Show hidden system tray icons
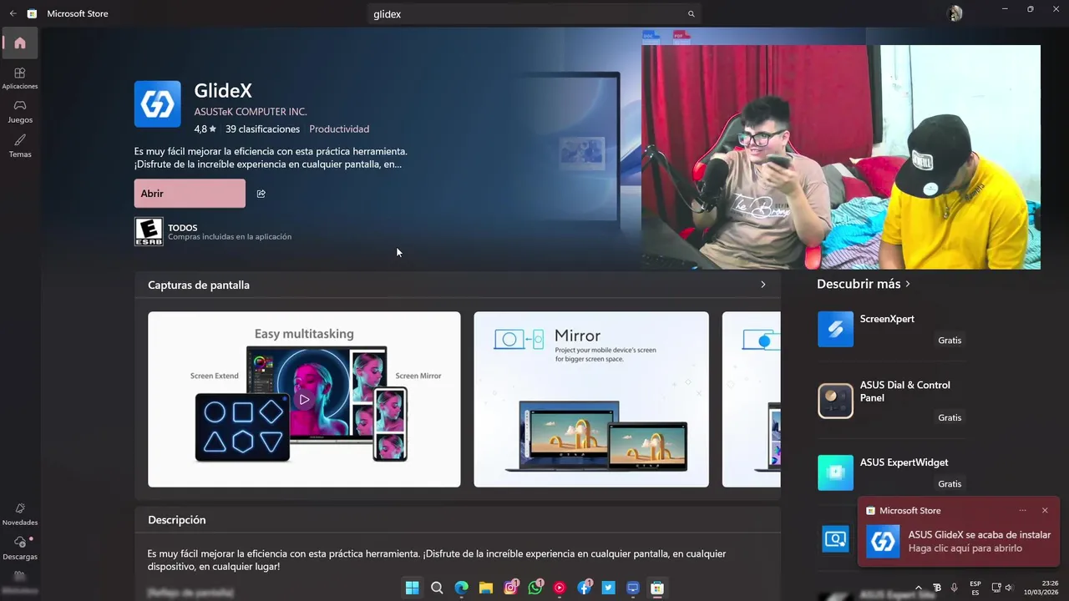This screenshot has height=601, width=1069. 919,588
